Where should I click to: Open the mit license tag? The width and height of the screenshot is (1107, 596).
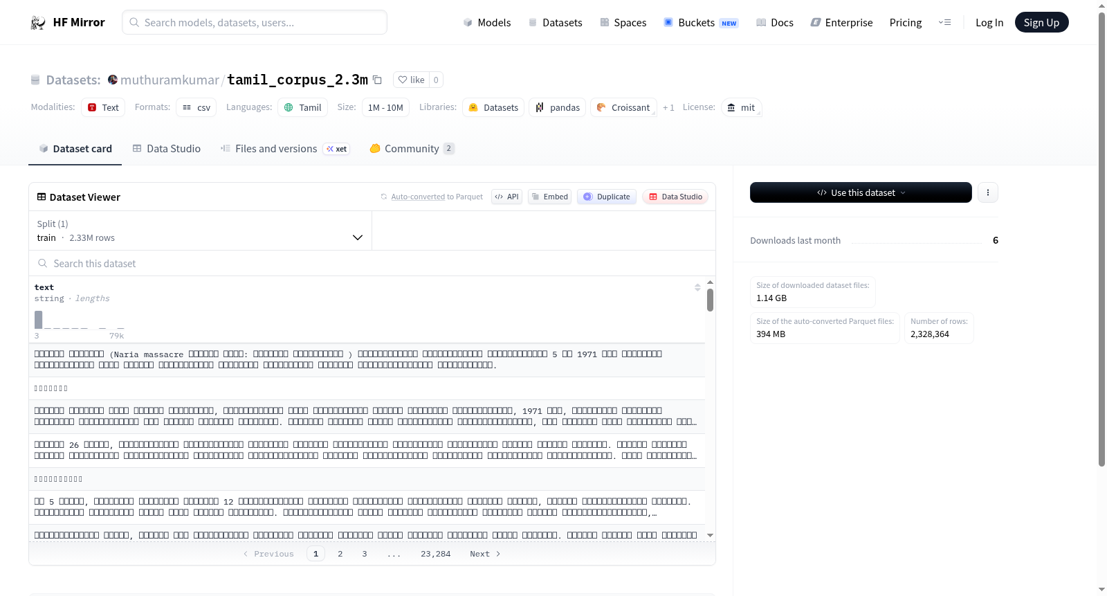(741, 107)
